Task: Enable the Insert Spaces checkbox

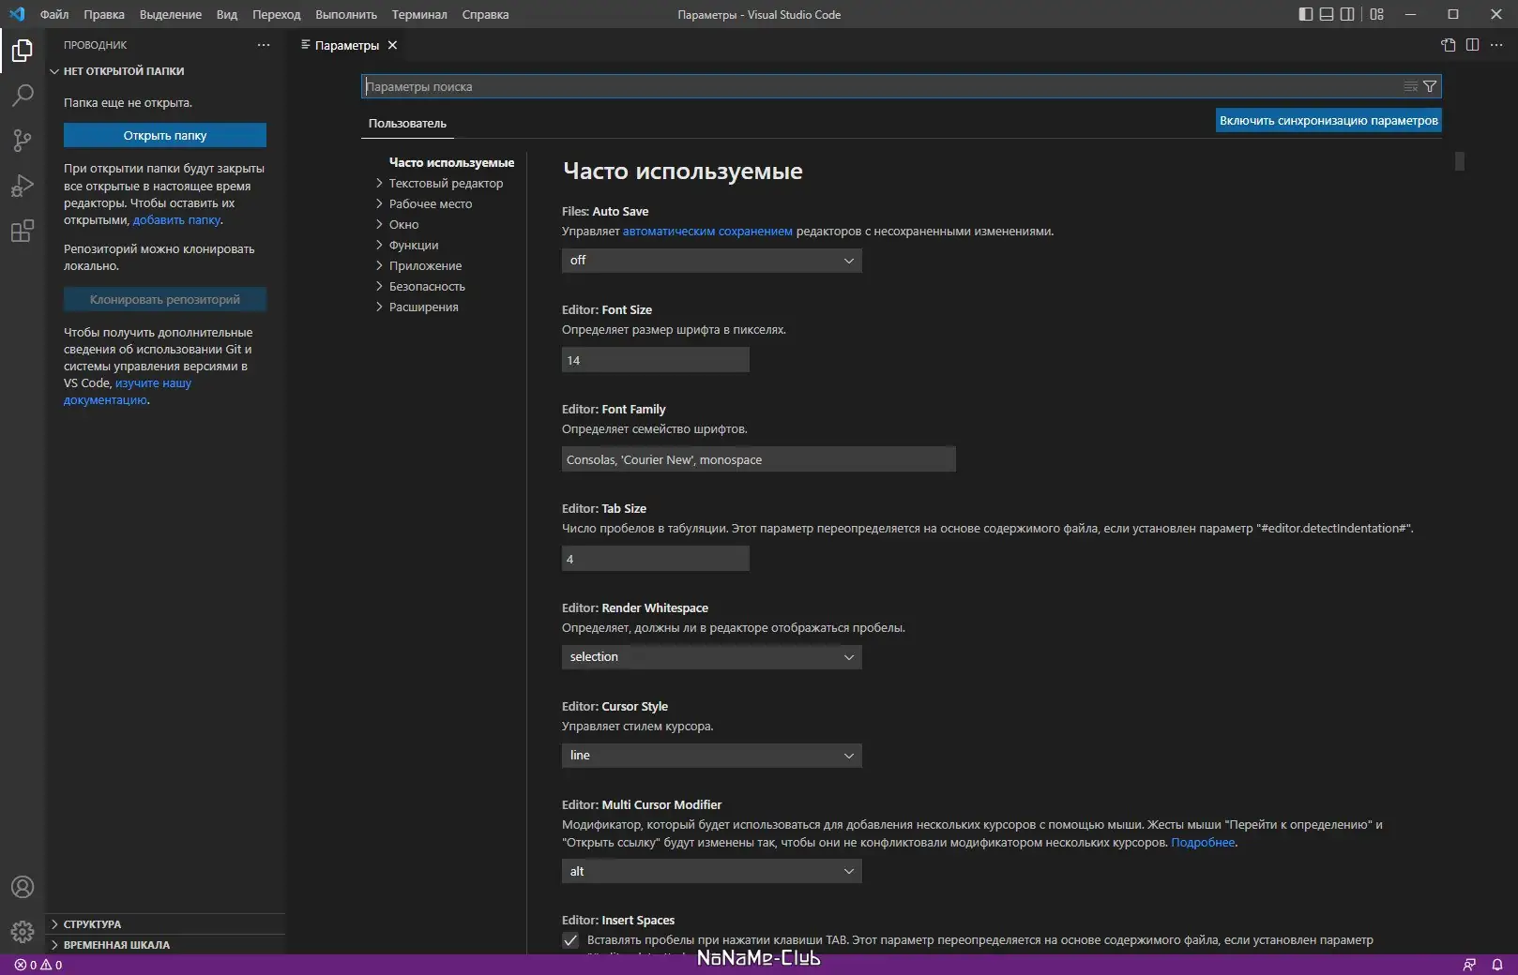Action: tap(570, 940)
